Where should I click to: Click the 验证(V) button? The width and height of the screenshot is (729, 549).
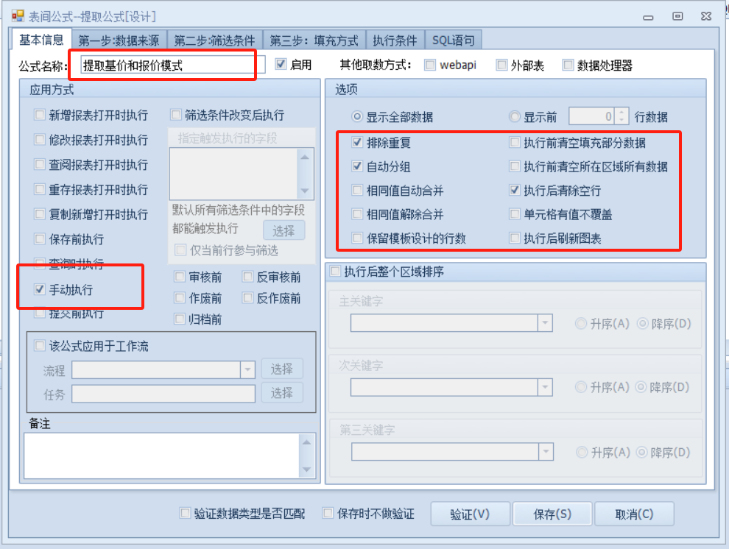[469, 514]
